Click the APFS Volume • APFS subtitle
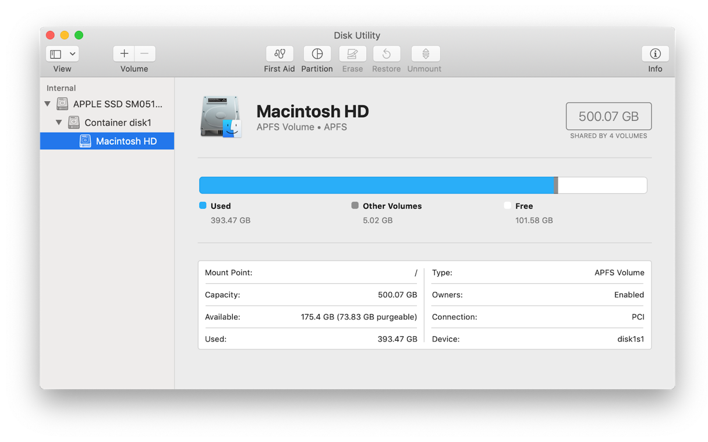The height and width of the screenshot is (442, 708). click(302, 127)
